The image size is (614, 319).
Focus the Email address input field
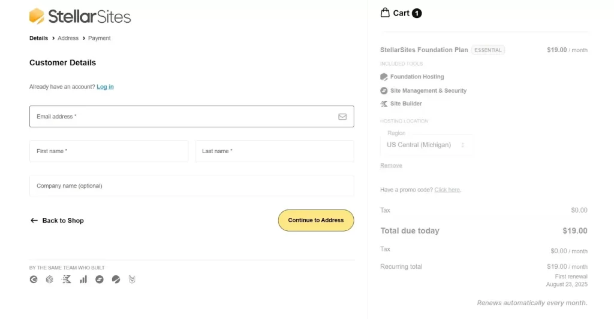[x=180, y=117]
